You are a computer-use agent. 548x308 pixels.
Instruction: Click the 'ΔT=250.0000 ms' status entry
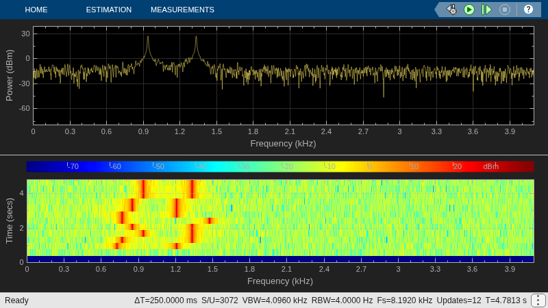pos(166,300)
